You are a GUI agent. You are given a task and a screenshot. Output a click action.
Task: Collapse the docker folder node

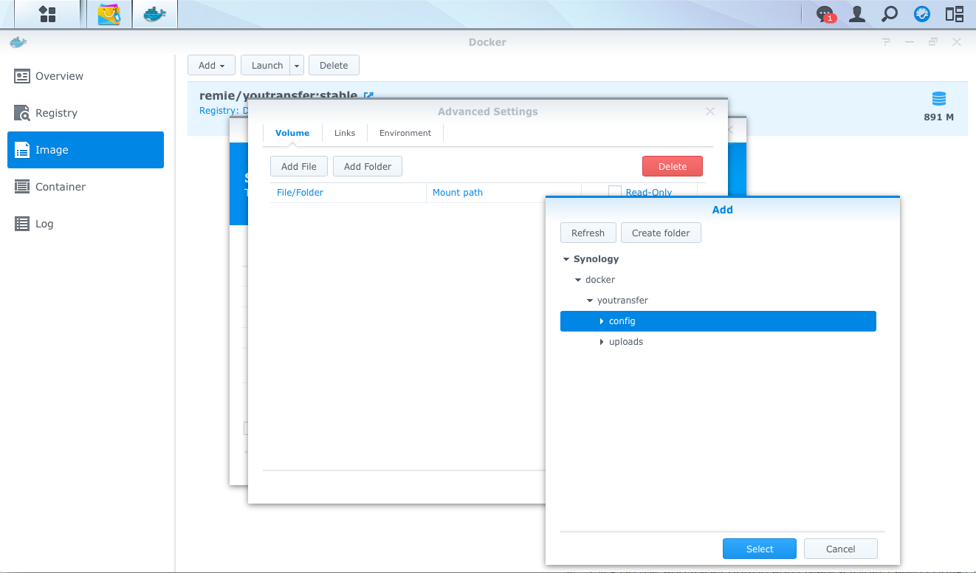pyautogui.click(x=578, y=280)
